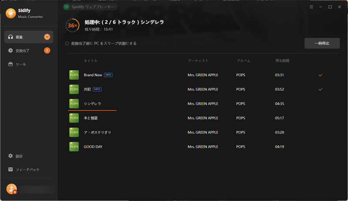Click the POPS album in the 共犯 row

[x=241, y=89]
